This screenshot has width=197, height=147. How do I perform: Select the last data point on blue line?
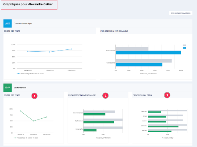pos(72,49)
